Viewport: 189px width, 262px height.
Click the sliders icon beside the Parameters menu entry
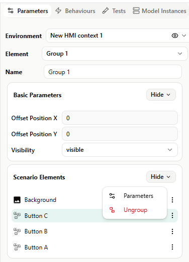pyautogui.click(x=112, y=196)
